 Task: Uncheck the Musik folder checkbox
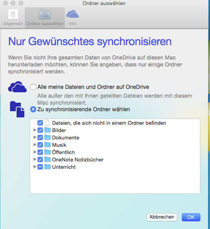click(40, 145)
